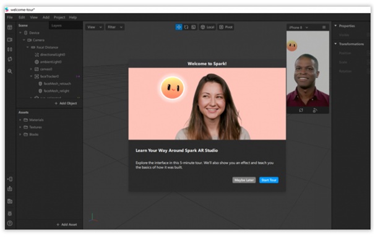The width and height of the screenshot is (375, 239).
Task: Open the Add menu
Action: (46, 17)
